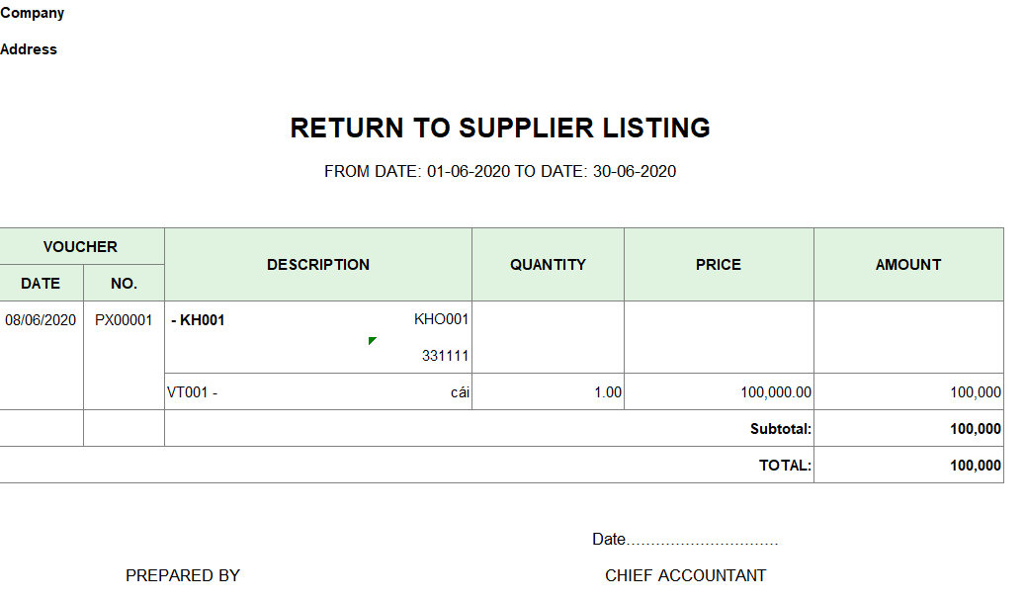This screenshot has width=1026, height=600.
Task: Click the VOUCHER header cell
Action: [80, 247]
